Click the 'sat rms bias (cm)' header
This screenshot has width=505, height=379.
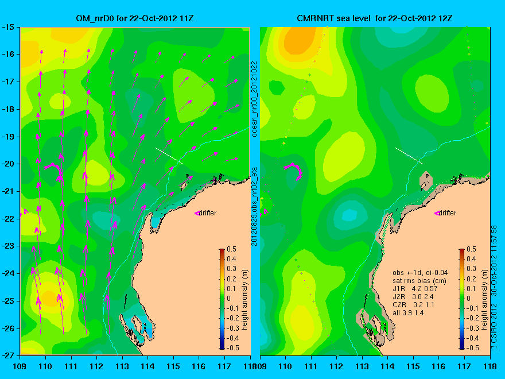(419, 281)
